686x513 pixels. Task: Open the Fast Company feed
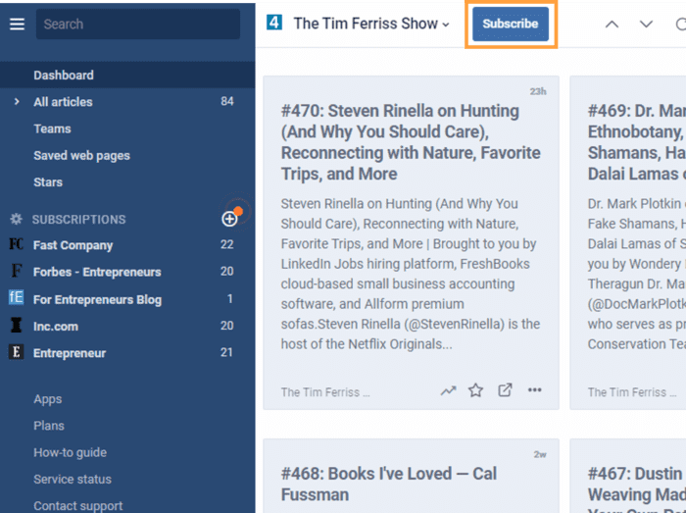73,245
